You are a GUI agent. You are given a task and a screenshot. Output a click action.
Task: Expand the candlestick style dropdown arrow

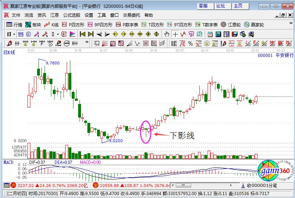point(58,34)
